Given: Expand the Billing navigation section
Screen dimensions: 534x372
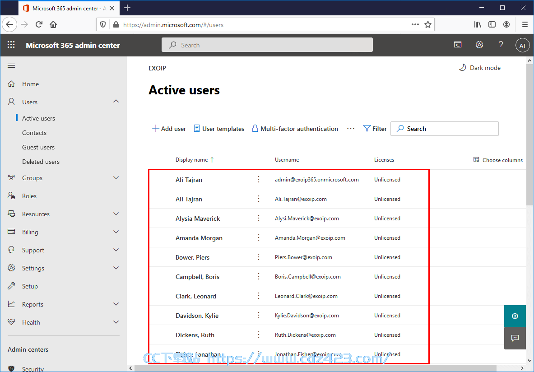Looking at the screenshot, I should coord(116,232).
